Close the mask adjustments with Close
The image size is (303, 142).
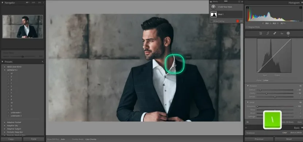point(299,122)
